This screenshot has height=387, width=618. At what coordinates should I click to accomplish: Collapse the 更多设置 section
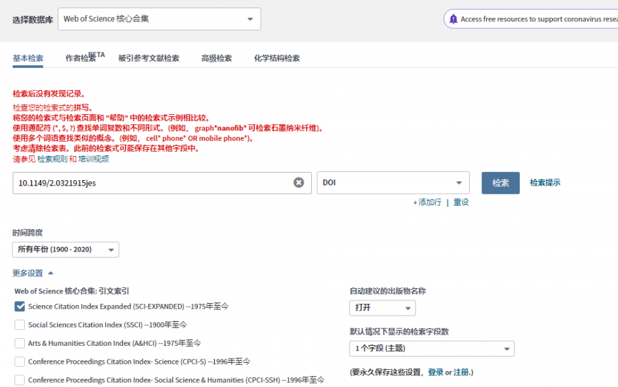pyautogui.click(x=33, y=273)
